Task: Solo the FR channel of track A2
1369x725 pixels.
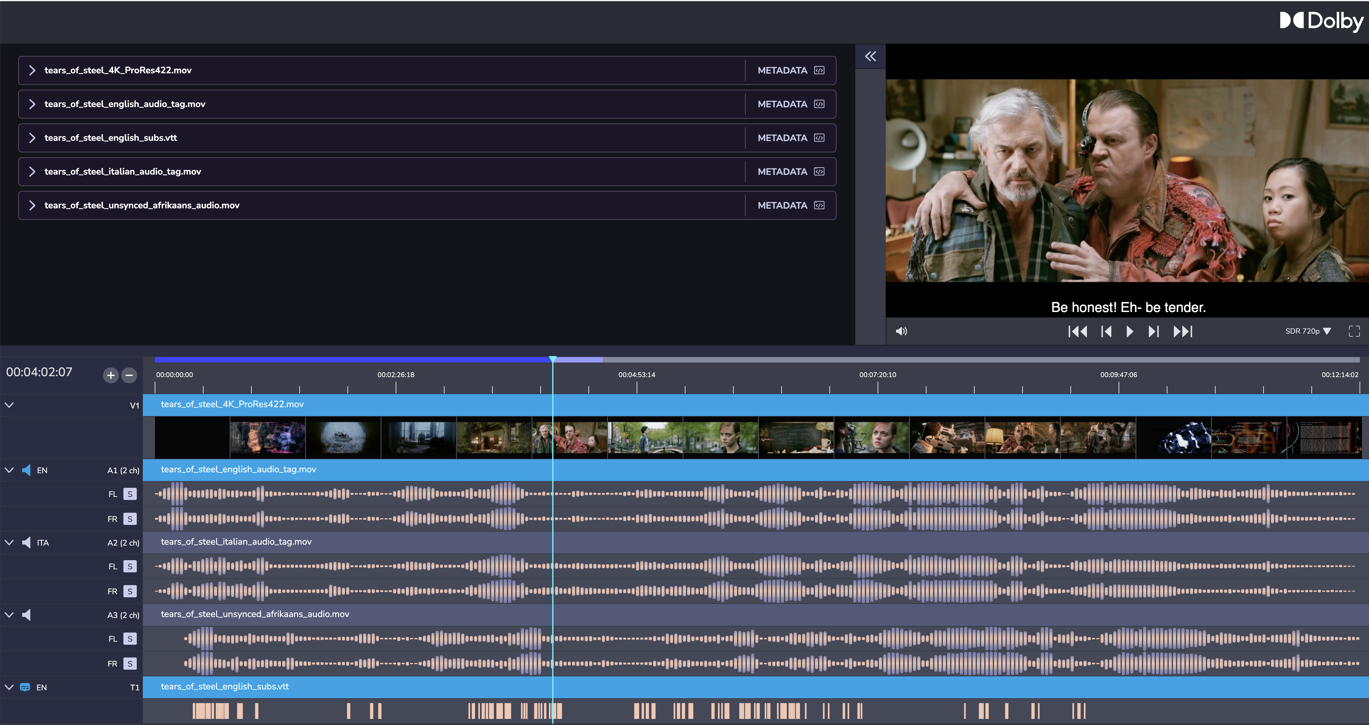Action: (x=130, y=591)
